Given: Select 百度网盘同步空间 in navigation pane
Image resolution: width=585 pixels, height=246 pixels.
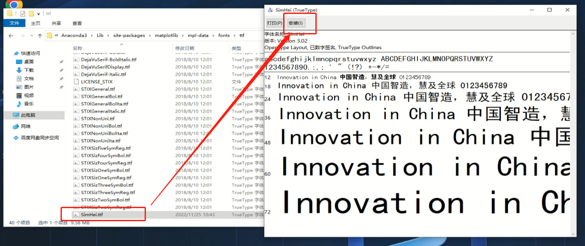Looking at the screenshot, I should click(x=40, y=138).
